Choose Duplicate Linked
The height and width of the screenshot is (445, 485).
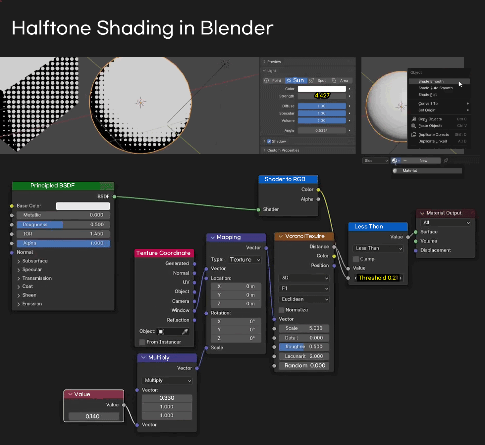[439, 141]
